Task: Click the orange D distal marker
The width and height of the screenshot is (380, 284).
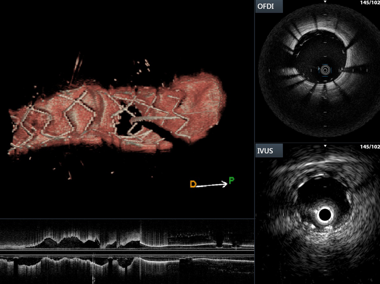Action: (x=193, y=184)
